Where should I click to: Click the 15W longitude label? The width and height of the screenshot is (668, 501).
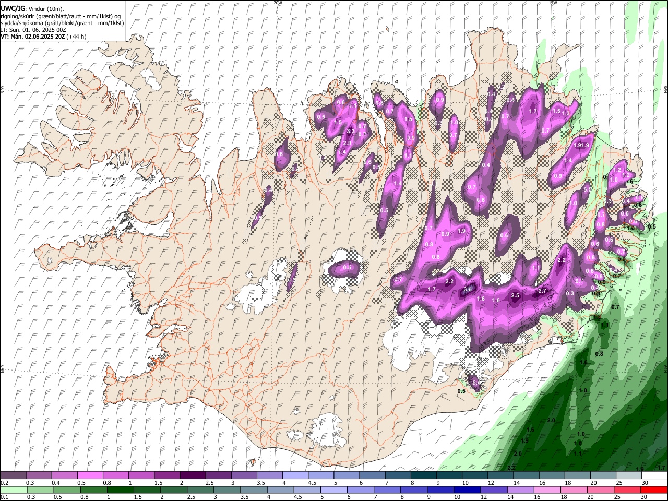(553, 3)
